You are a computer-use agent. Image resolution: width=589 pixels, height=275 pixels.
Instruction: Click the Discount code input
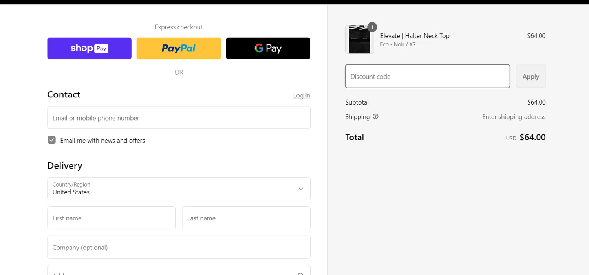coord(428,76)
